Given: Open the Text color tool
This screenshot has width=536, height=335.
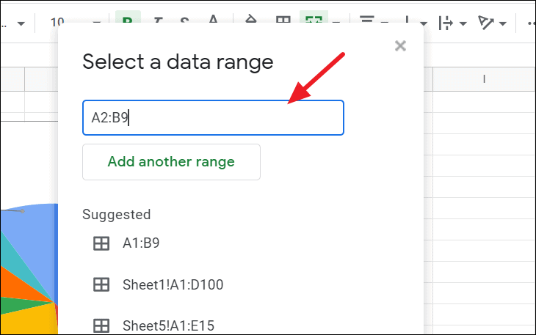Looking at the screenshot, I should tap(214, 19).
